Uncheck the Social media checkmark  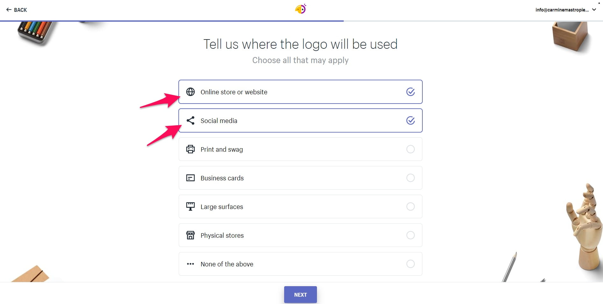click(411, 120)
